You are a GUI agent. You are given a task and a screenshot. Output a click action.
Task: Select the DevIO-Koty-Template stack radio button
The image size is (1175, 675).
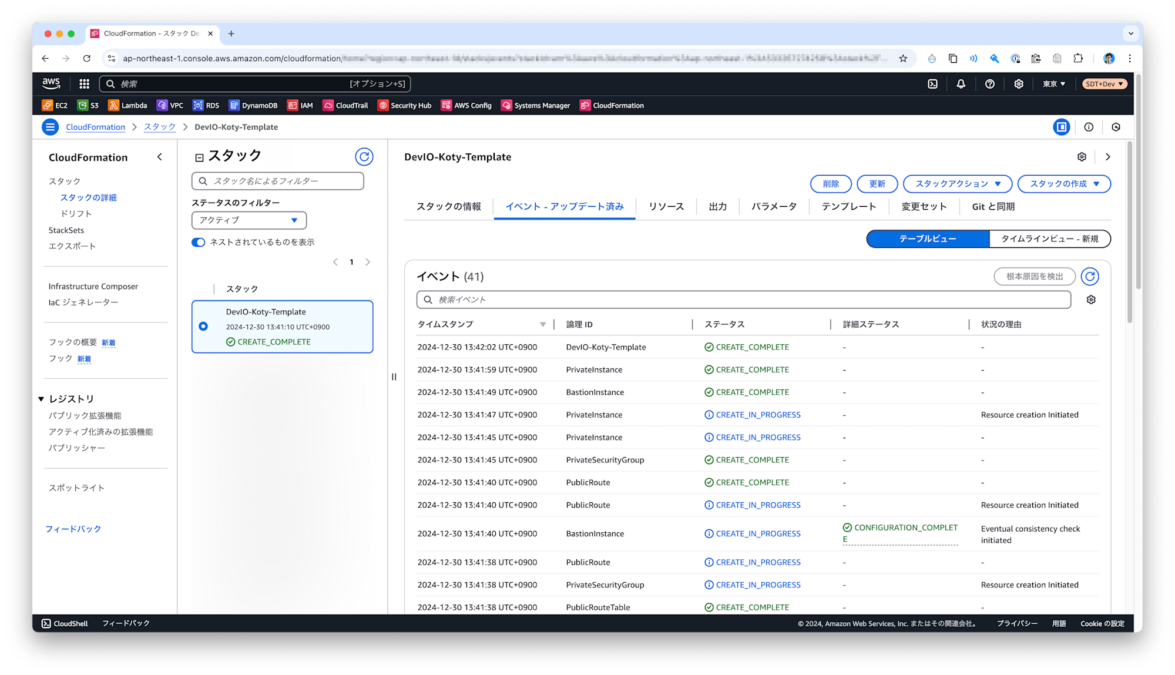pyautogui.click(x=203, y=326)
